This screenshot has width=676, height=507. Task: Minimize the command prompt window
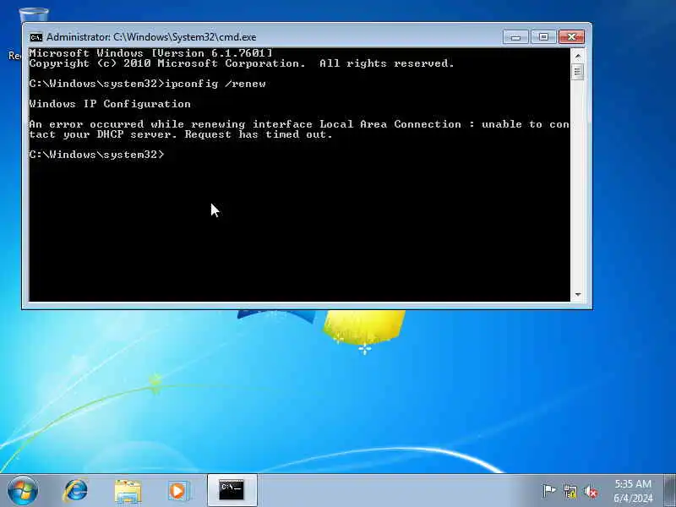pos(515,37)
